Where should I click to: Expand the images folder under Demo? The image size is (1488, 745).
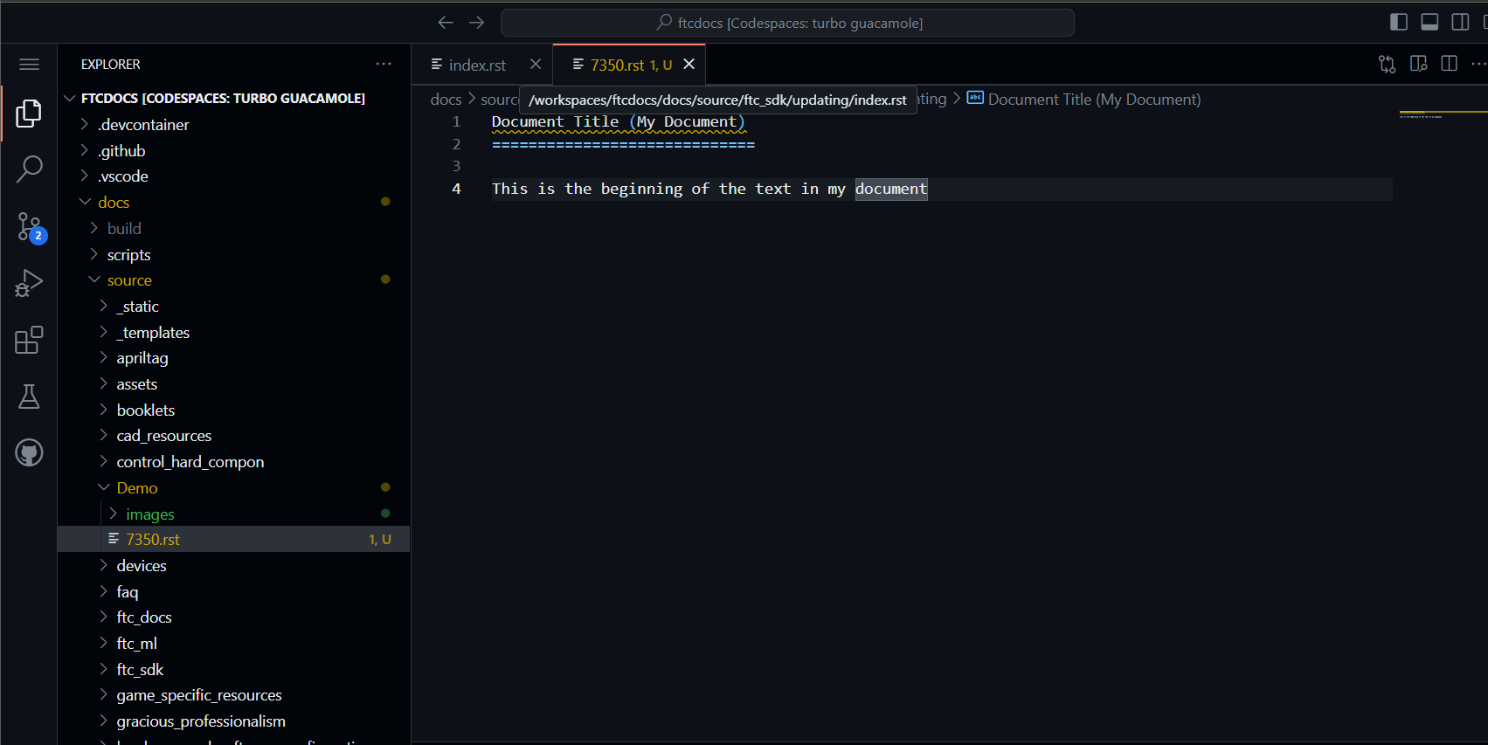click(149, 514)
